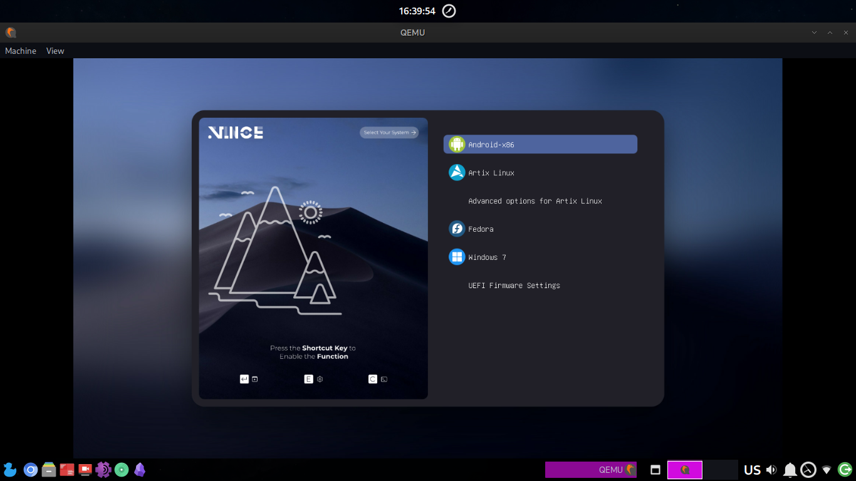Screen dimensions: 856x481
Task: Open Advanced options for Artix Linux
Action: [x=535, y=201]
